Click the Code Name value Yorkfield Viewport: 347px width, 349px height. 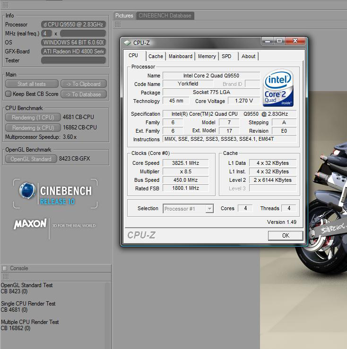click(188, 84)
